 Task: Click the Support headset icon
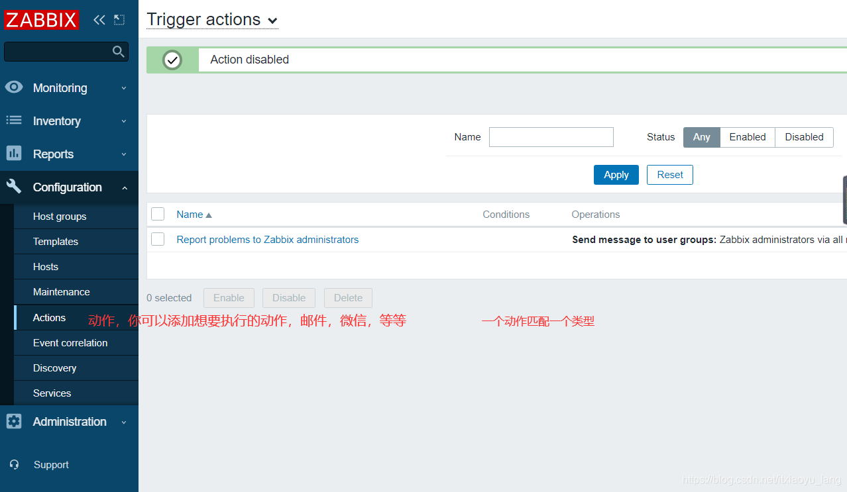[15, 465]
